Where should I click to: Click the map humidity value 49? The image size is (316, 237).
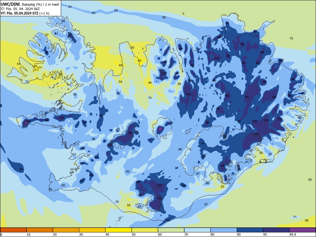(120, 65)
